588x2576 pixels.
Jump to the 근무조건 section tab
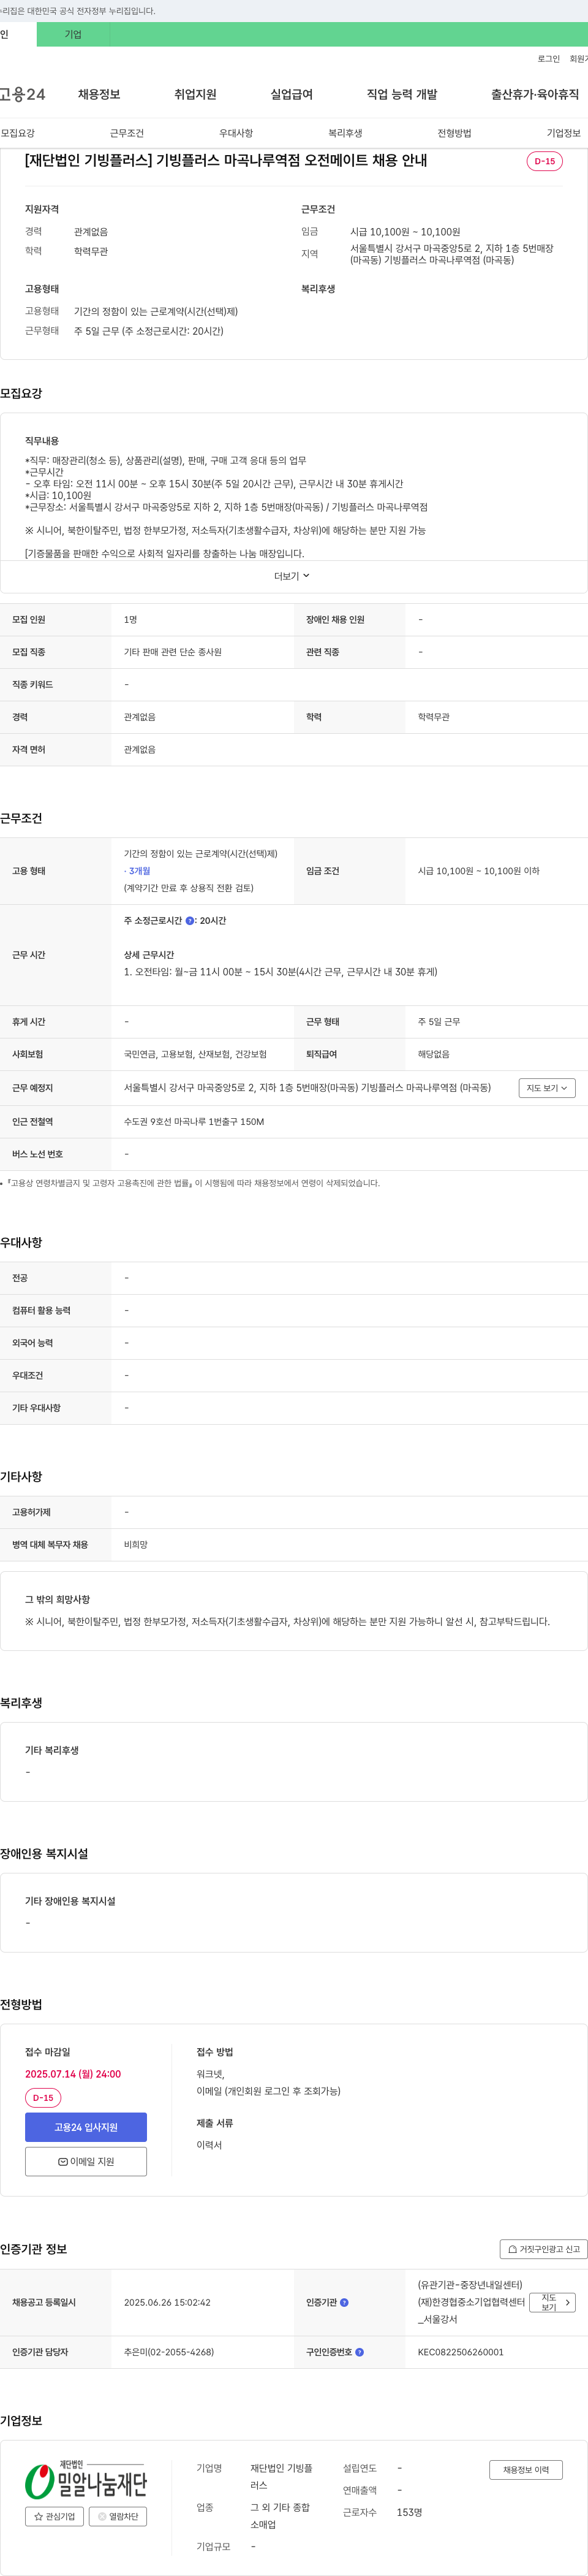coord(127,133)
